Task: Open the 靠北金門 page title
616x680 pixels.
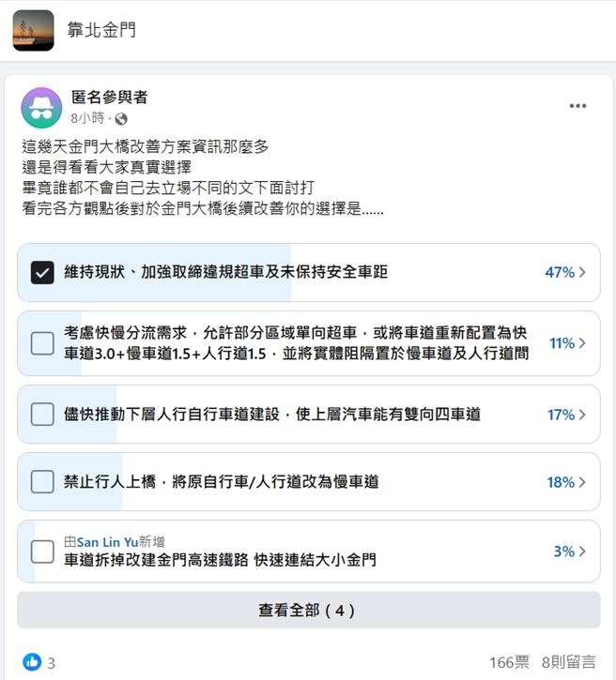Action: click(x=101, y=30)
